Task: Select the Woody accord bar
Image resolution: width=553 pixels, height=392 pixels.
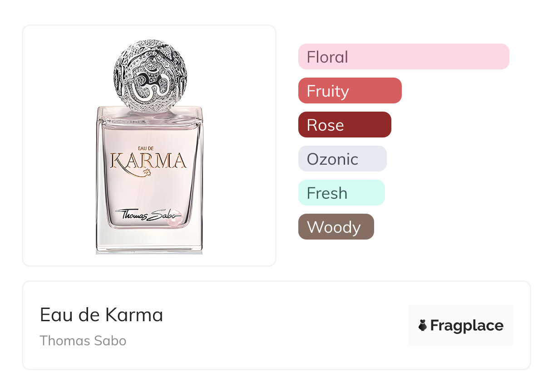Action: 336,227
